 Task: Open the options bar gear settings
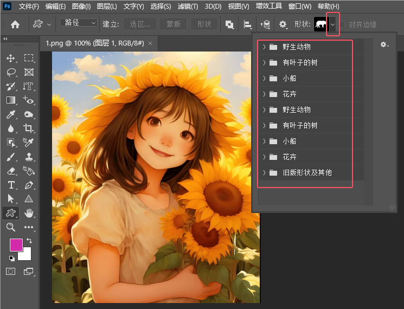point(283,24)
